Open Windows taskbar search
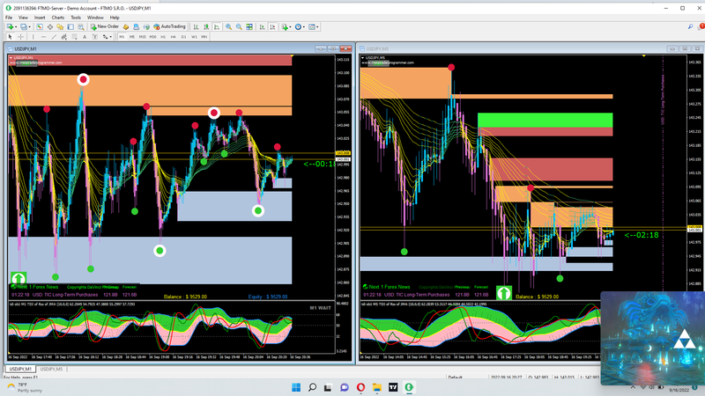This screenshot has height=396, width=705. tap(312, 387)
